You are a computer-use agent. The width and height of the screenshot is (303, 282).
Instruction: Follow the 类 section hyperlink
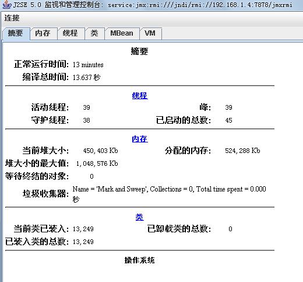tap(139, 217)
